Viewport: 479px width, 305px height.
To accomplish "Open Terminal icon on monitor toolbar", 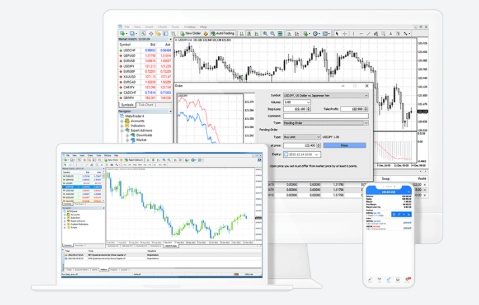I will pyautogui.click(x=166, y=34).
